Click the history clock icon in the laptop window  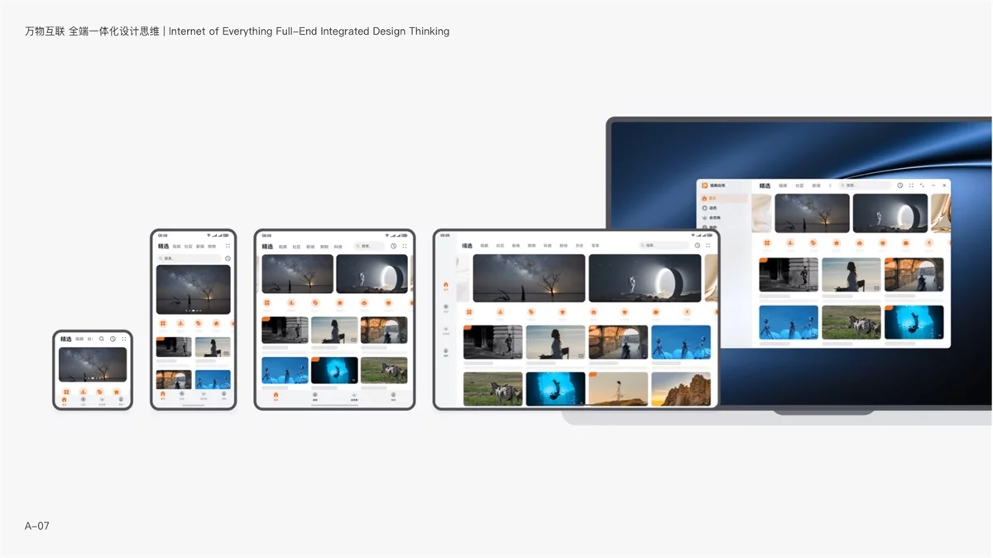coord(899,185)
